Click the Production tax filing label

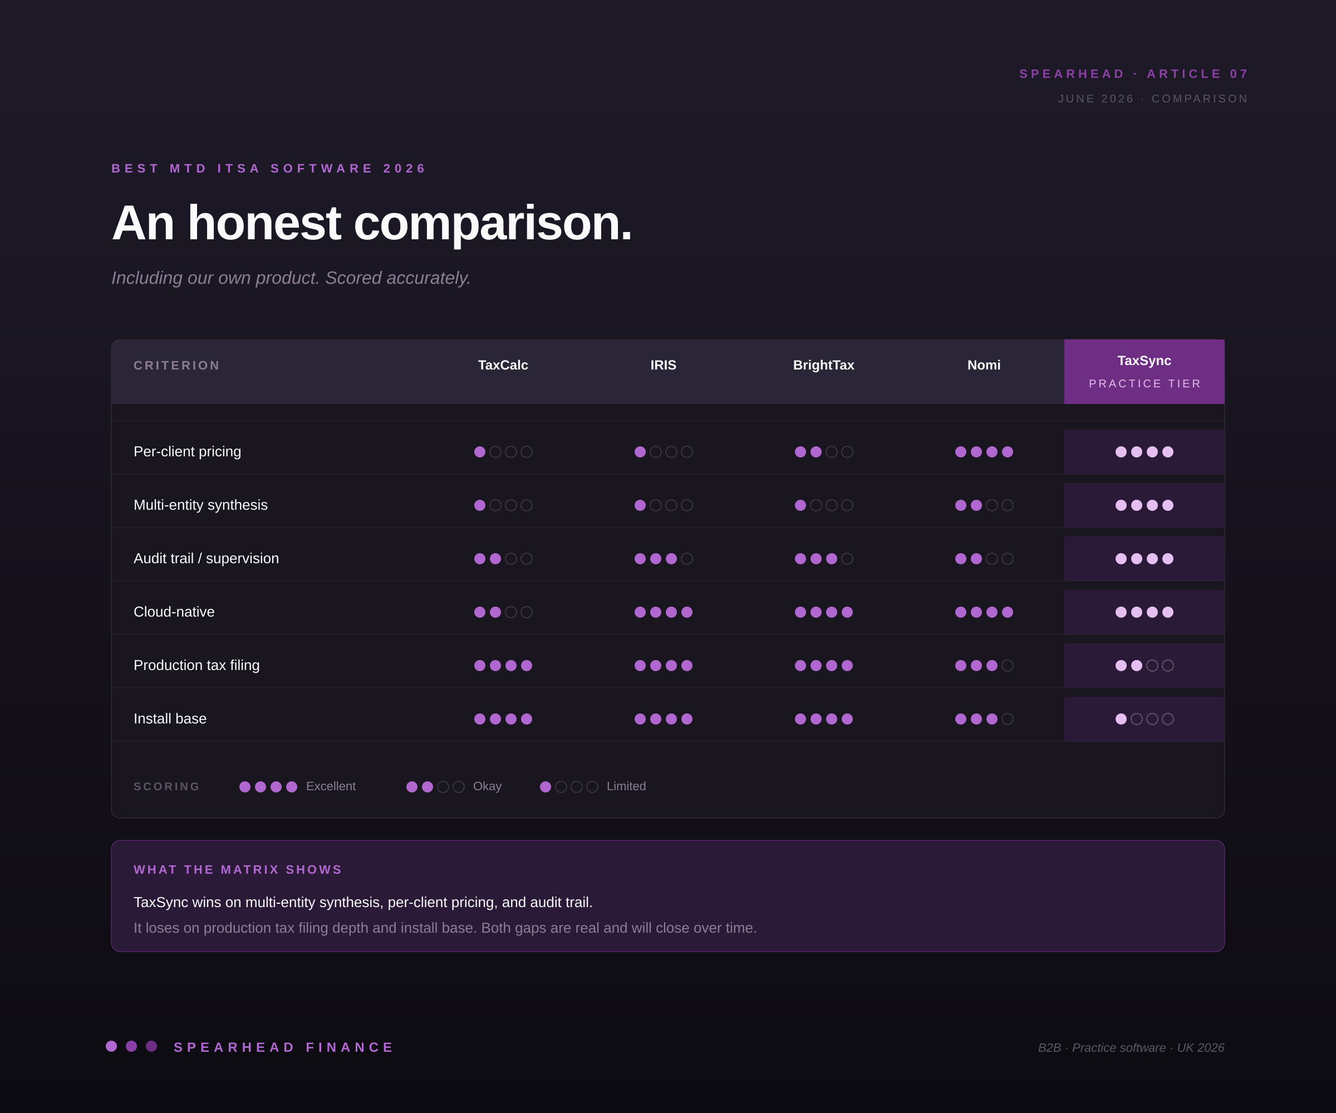[197, 665]
